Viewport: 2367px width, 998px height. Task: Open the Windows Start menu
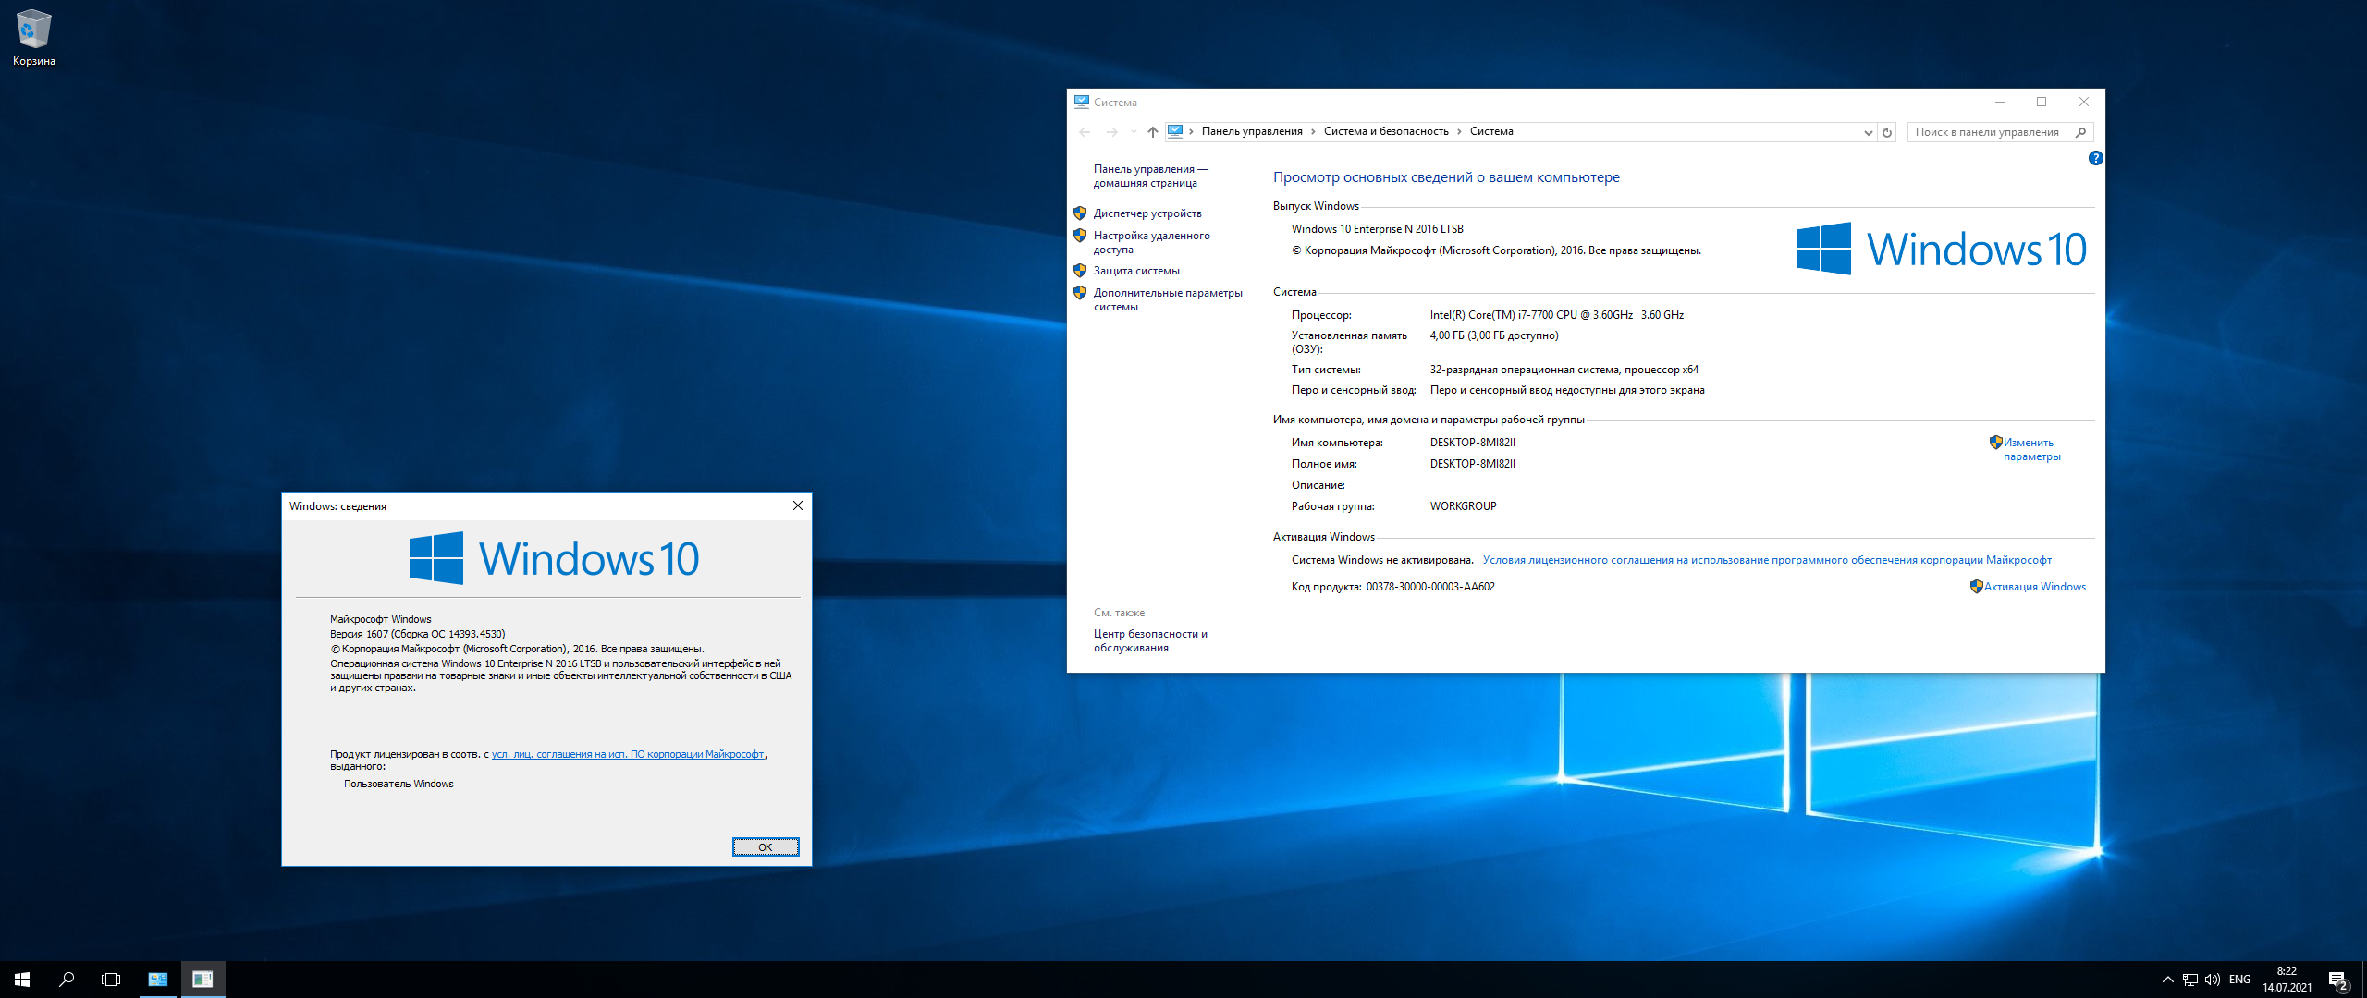22,979
